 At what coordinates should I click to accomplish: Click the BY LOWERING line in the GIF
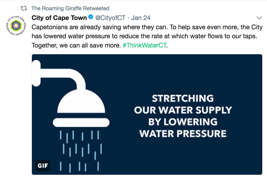click(183, 122)
